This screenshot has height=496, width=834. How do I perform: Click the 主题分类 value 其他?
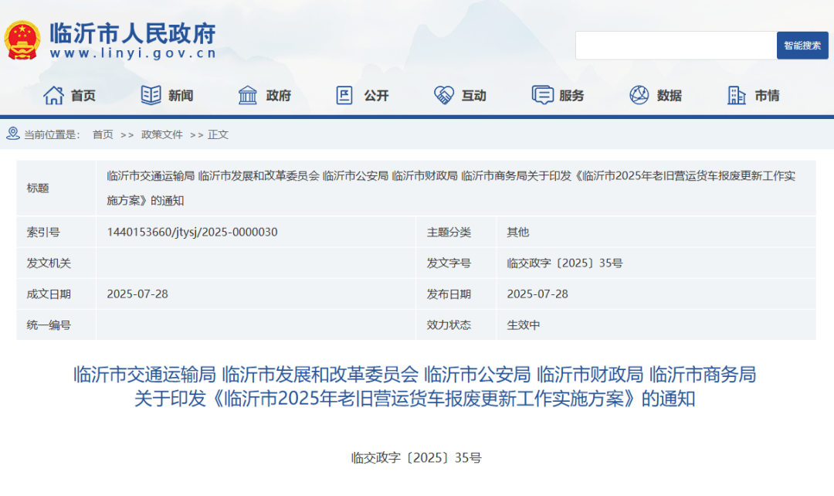pos(518,232)
